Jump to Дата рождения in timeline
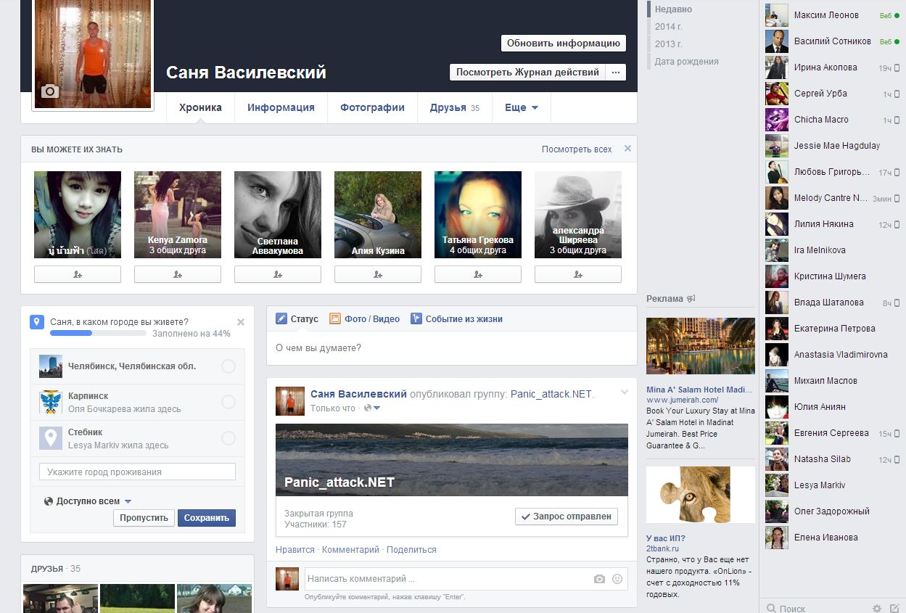Screen dimensions: 906x613 686,62
